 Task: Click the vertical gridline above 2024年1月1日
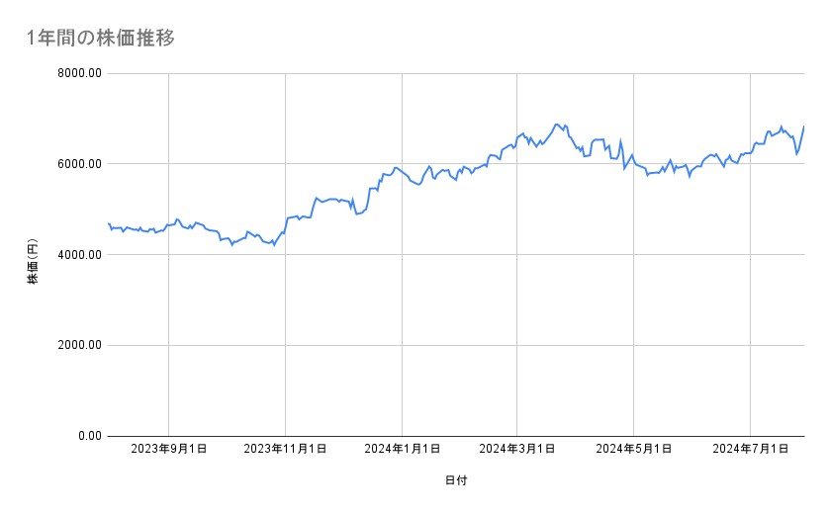pos(402,297)
